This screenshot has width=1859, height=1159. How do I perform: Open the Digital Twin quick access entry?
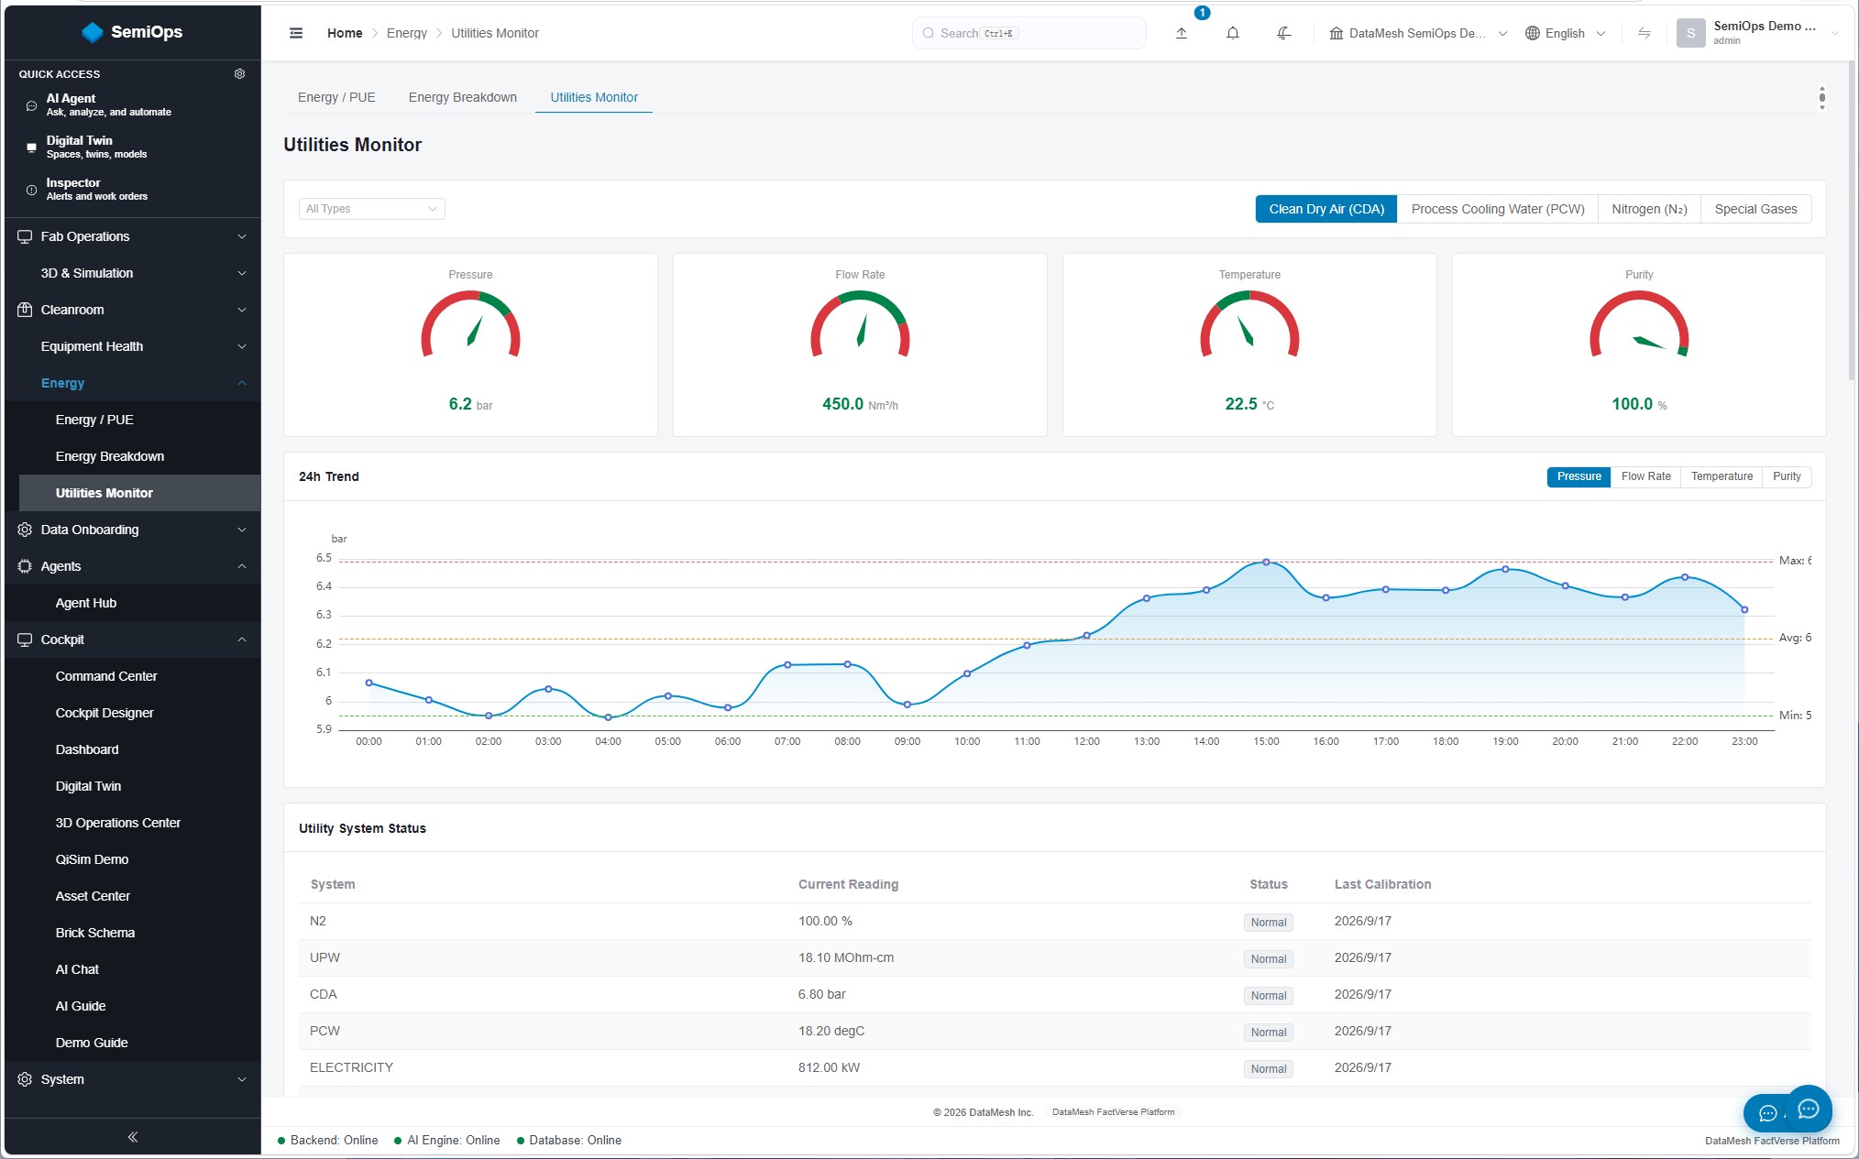click(x=133, y=147)
